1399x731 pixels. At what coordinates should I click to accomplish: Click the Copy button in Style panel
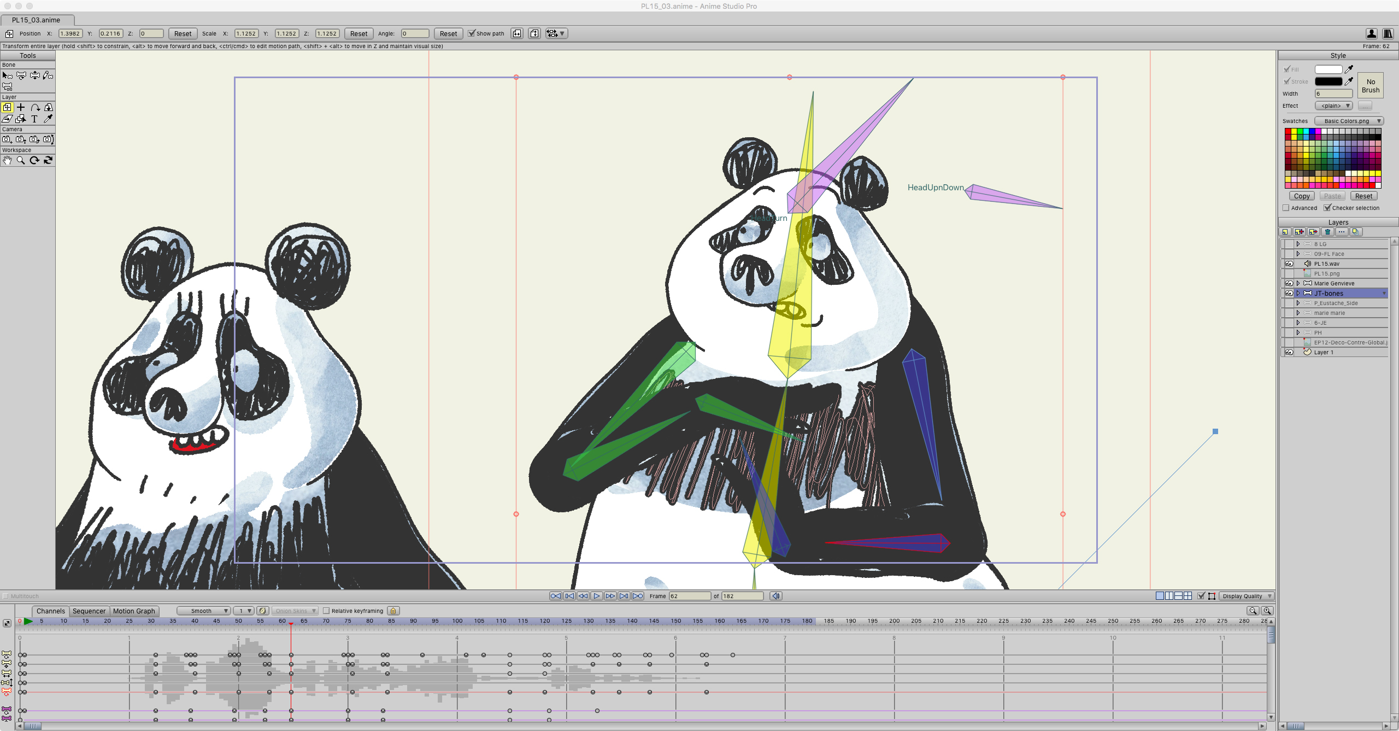click(1302, 196)
